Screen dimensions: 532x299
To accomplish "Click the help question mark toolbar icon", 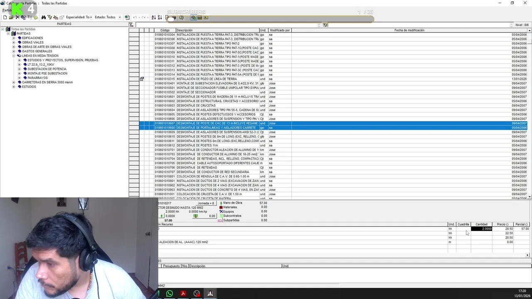I will coord(181,17).
